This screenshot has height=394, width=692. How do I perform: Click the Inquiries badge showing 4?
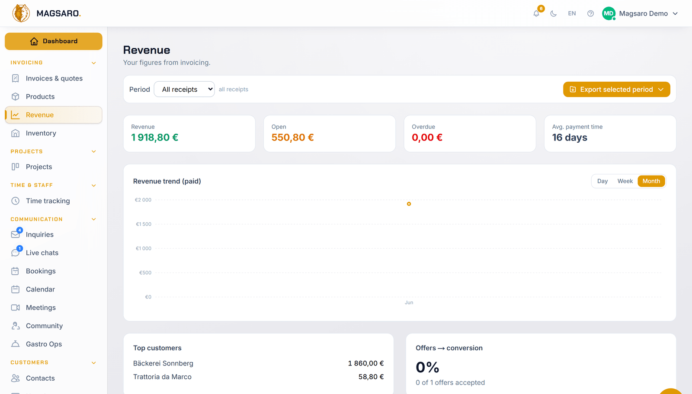pyautogui.click(x=20, y=230)
